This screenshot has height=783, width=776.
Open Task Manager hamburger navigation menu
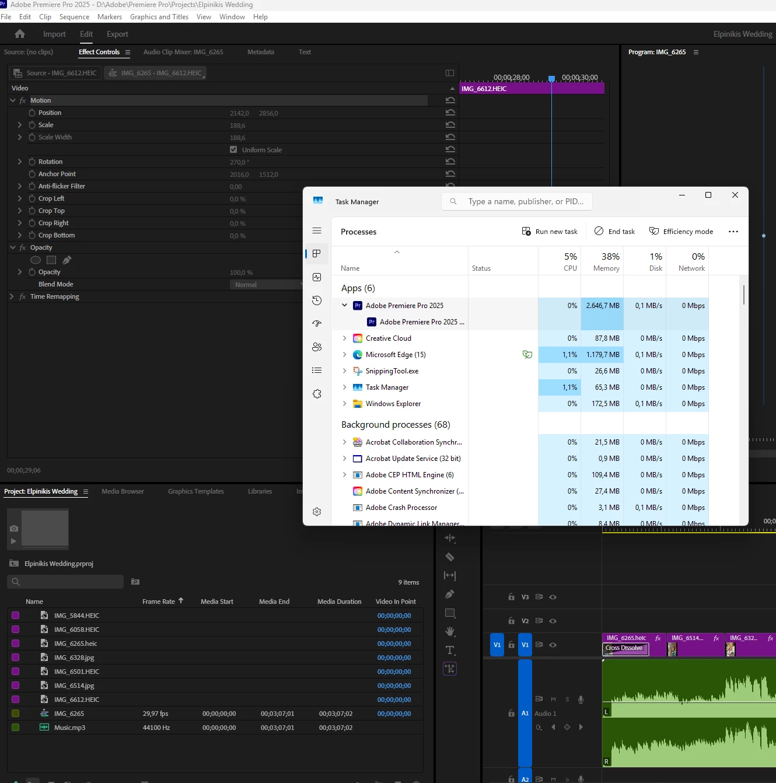pos(317,230)
